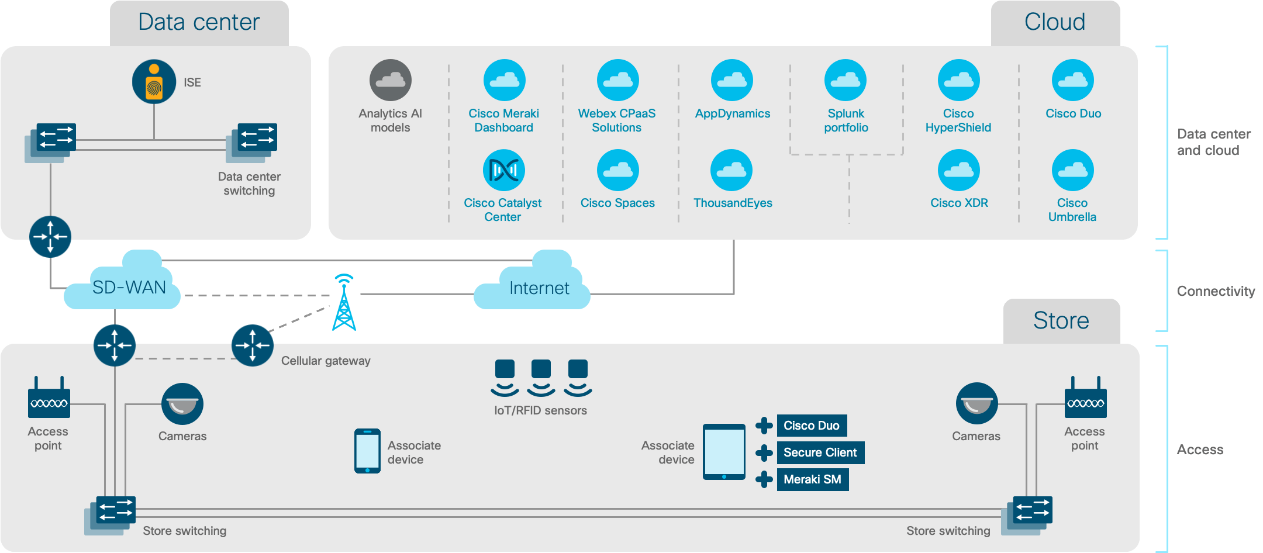
Task: Select the Cellular gateway router icon
Action: [253, 345]
